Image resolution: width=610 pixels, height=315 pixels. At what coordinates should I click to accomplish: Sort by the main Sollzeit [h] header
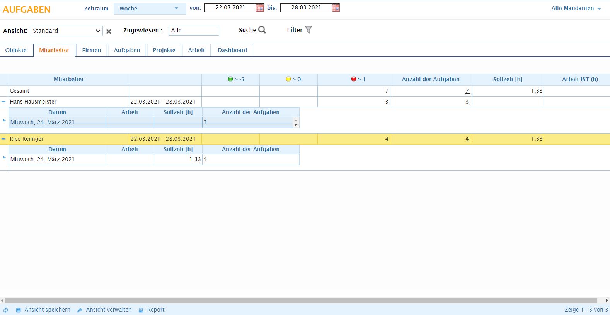508,79
